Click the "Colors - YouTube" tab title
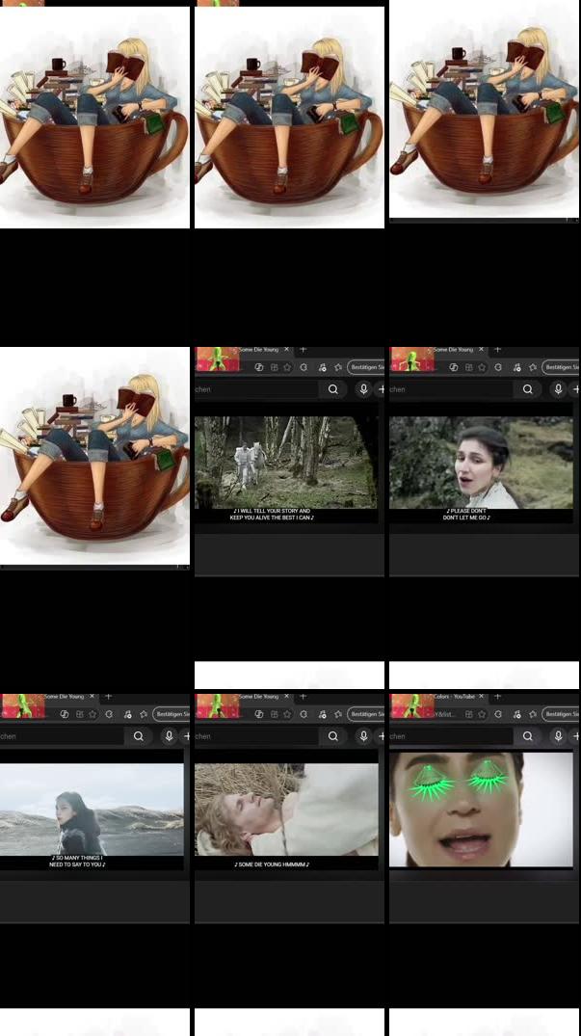Screen dimensions: 581x1036 (454, 697)
